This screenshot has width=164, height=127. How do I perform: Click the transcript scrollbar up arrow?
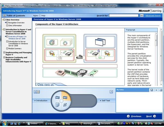[x=156, y=34]
